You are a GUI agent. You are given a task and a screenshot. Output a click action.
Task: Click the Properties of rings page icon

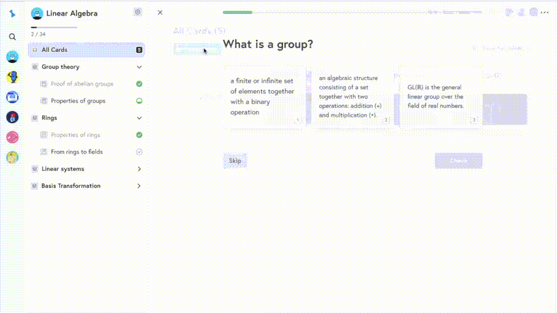pos(44,135)
